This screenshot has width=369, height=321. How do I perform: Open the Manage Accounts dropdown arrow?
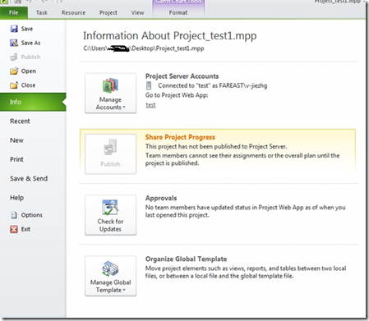(124, 108)
